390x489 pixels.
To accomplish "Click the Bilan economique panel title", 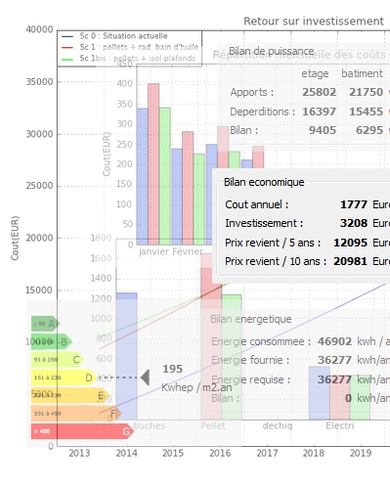I will pyautogui.click(x=264, y=182).
